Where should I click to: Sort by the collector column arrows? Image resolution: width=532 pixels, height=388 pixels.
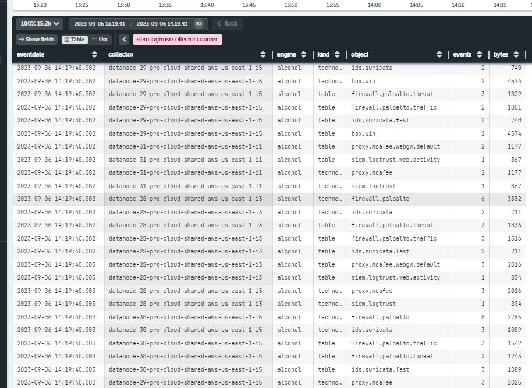pyautogui.click(x=263, y=54)
